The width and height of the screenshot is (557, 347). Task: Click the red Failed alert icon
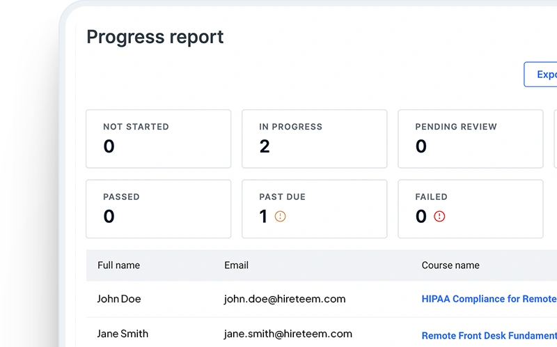tap(439, 217)
